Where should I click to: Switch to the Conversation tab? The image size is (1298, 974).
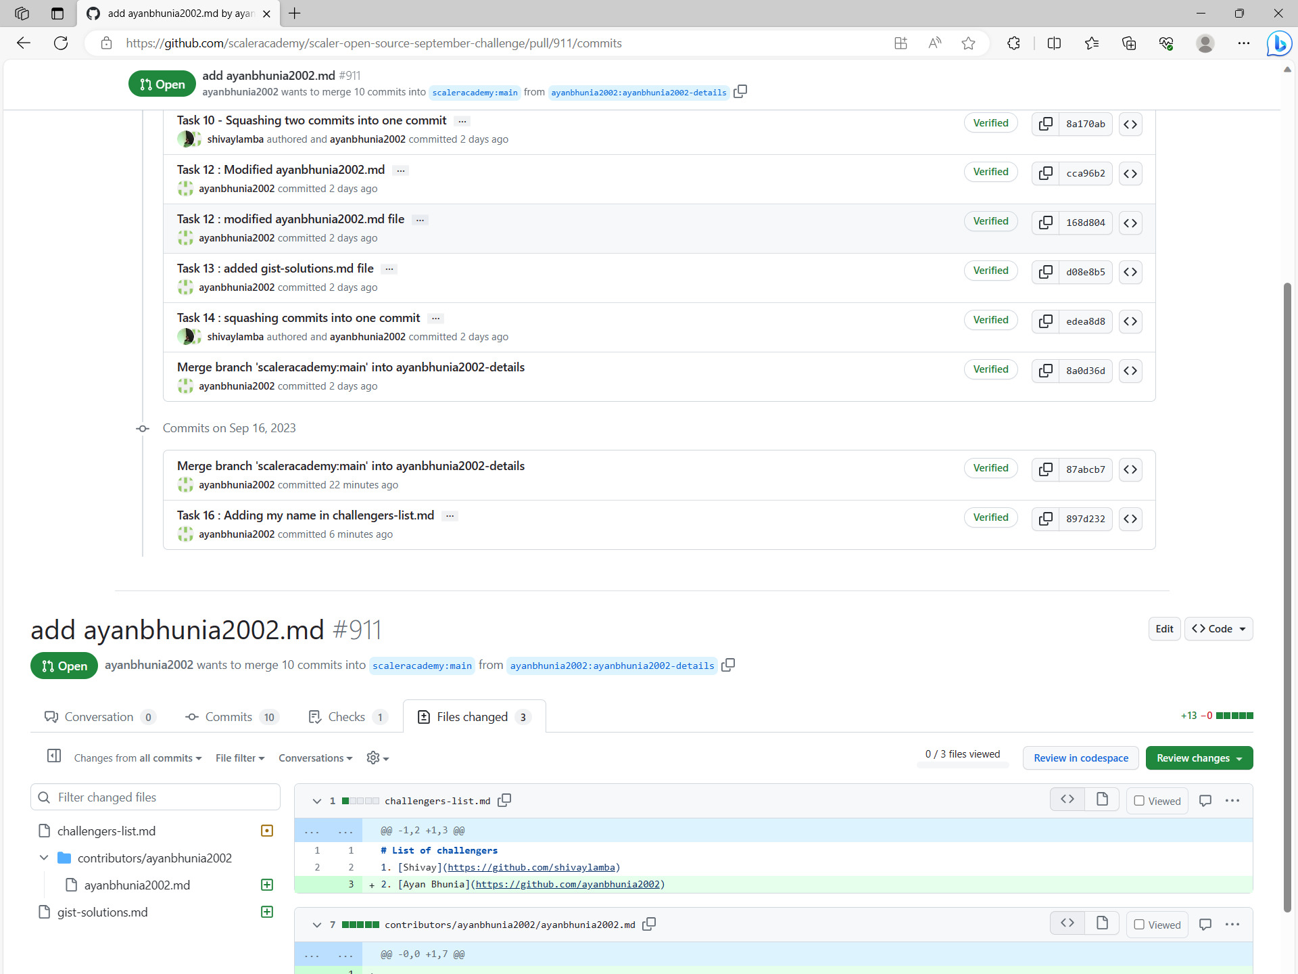point(99,716)
